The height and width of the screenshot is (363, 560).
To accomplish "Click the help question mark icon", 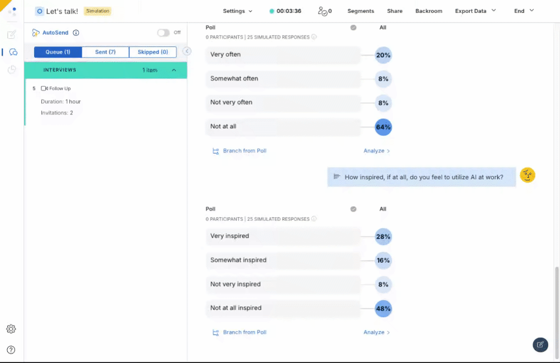I will pyautogui.click(x=11, y=350).
